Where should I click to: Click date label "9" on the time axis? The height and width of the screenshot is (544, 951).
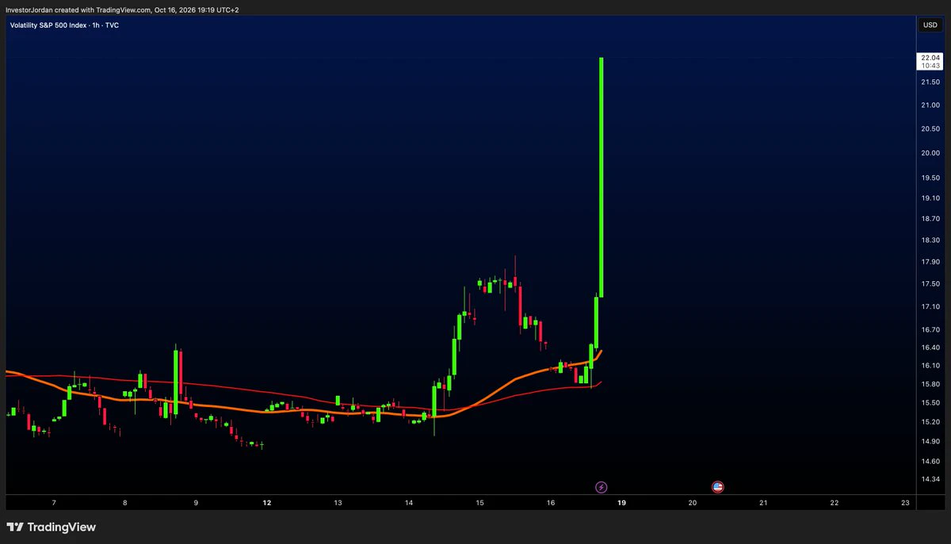pyautogui.click(x=196, y=503)
